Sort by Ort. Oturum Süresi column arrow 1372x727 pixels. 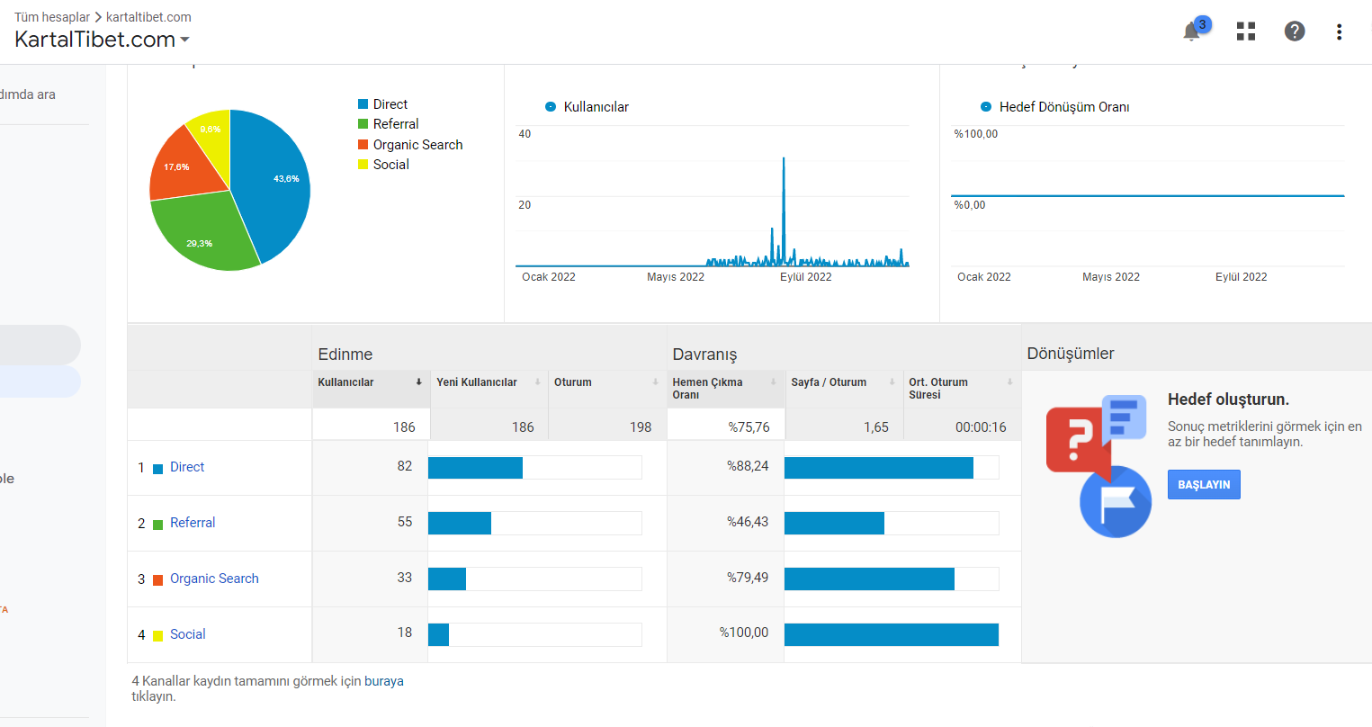coord(1009,382)
